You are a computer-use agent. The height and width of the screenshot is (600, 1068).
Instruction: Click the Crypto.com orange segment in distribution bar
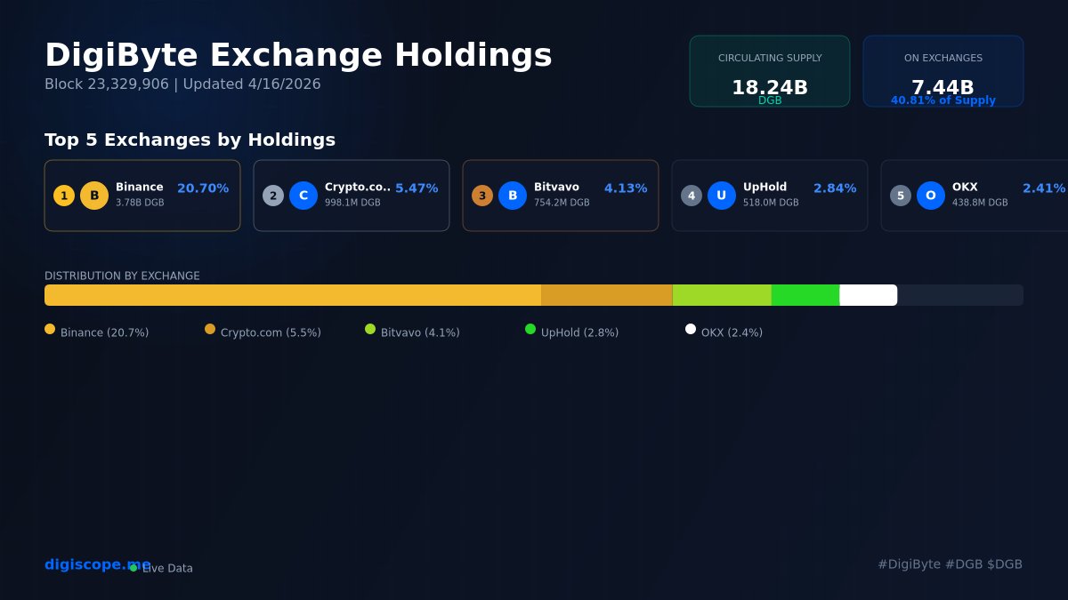(606, 295)
